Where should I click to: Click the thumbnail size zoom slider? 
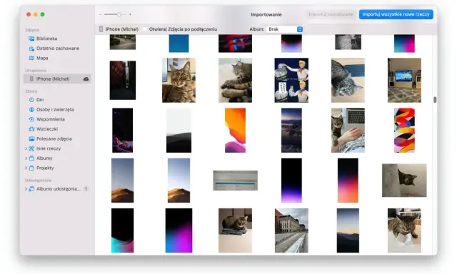point(116,14)
